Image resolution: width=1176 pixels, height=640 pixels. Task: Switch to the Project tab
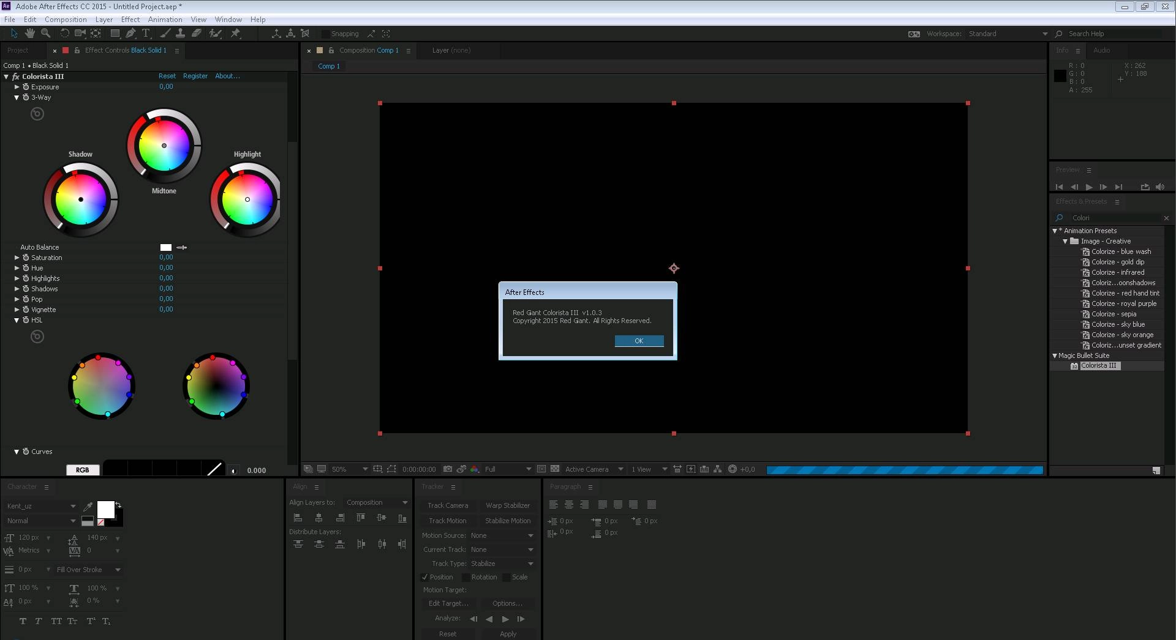point(18,50)
